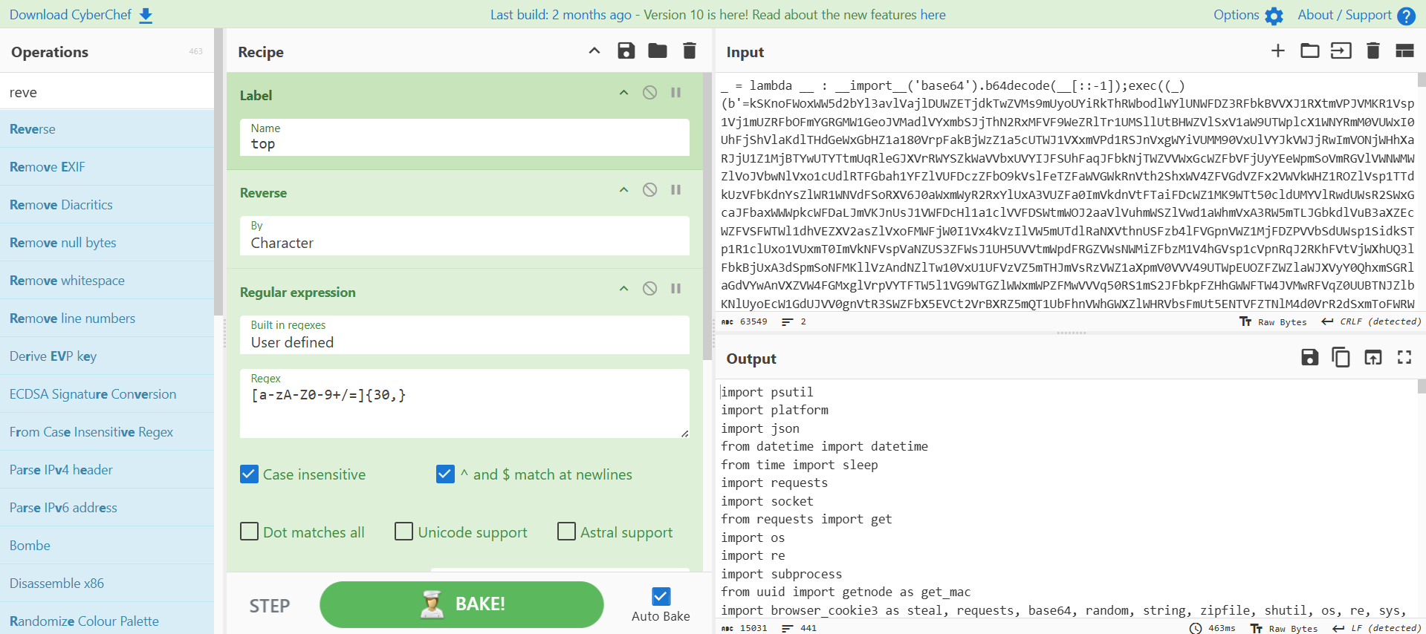Toggle Case insensitive checkbox
This screenshot has height=634, width=1426.
[x=250, y=474]
